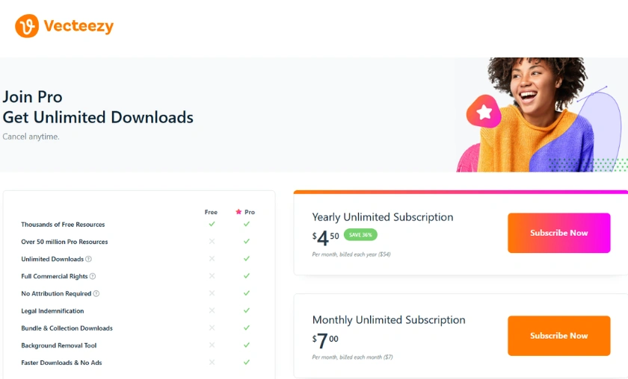Click Free X for Full Commercial Rights
628x379 pixels.
(212, 276)
